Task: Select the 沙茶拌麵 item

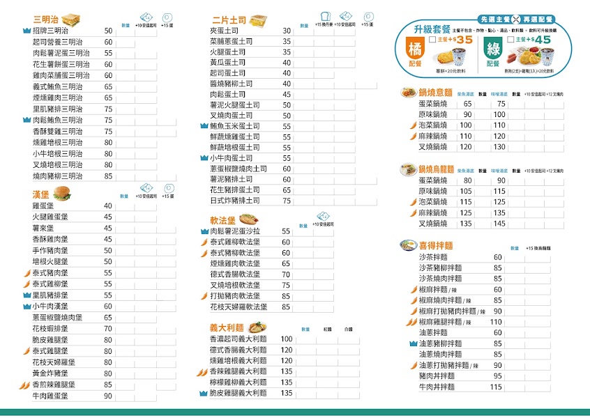Action: tap(484, 257)
